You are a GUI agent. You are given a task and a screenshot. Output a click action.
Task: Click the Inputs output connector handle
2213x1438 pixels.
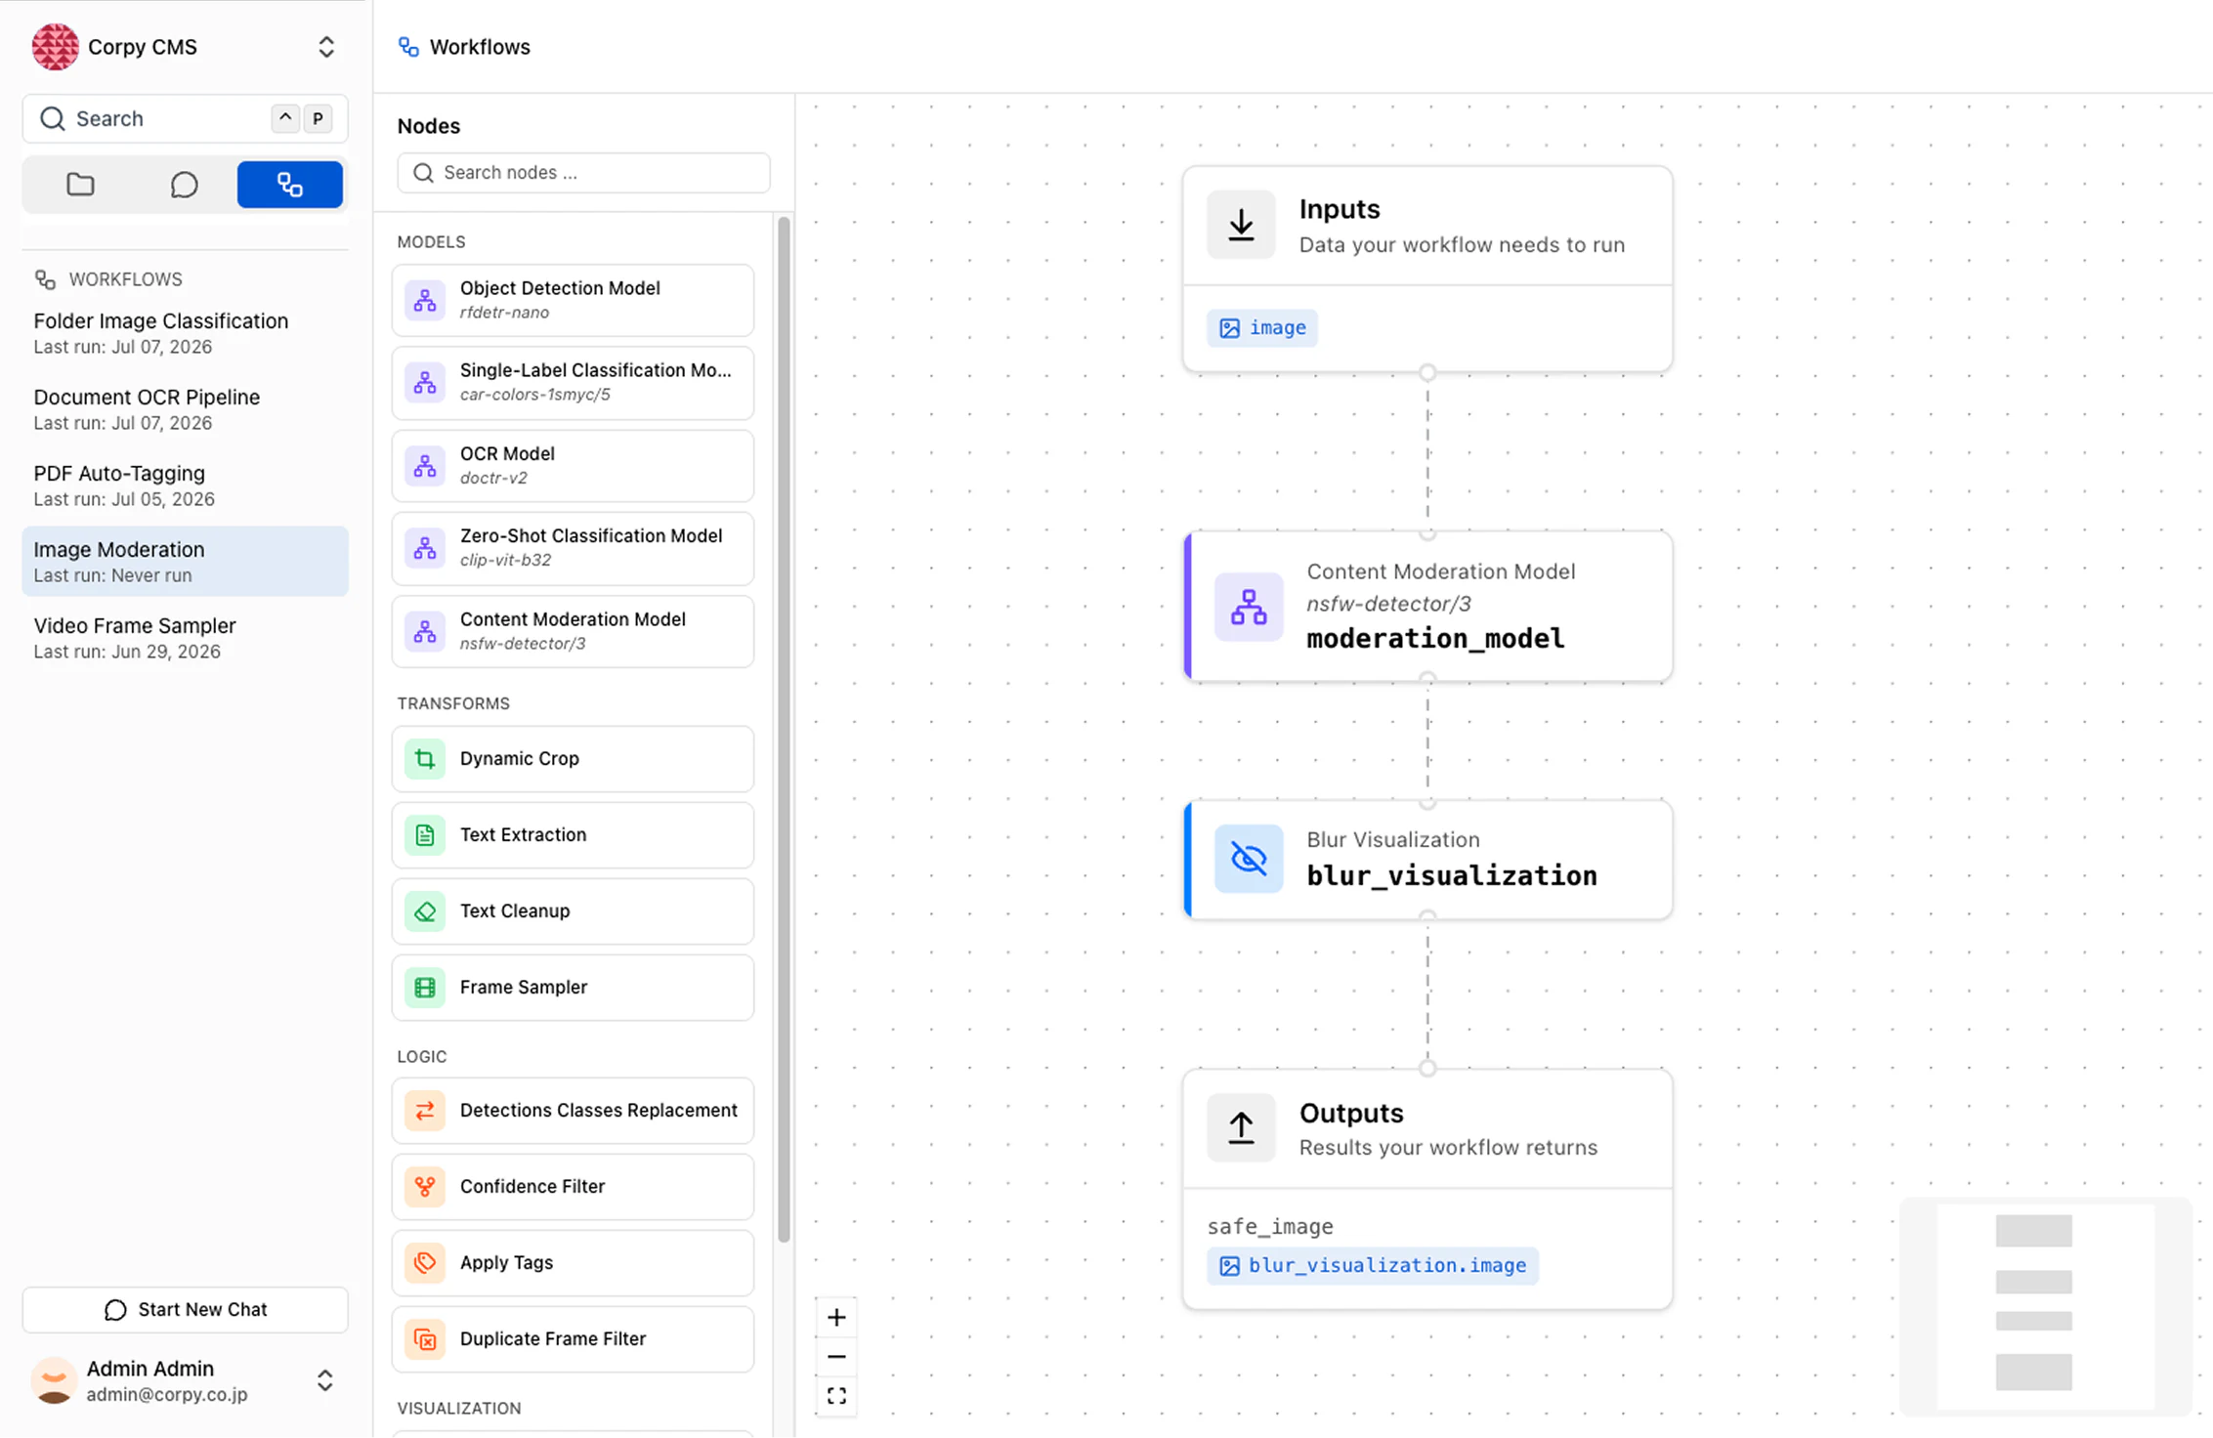1427,372
